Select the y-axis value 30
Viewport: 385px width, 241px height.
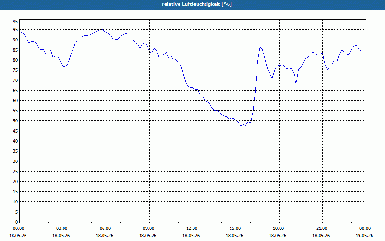(15, 161)
